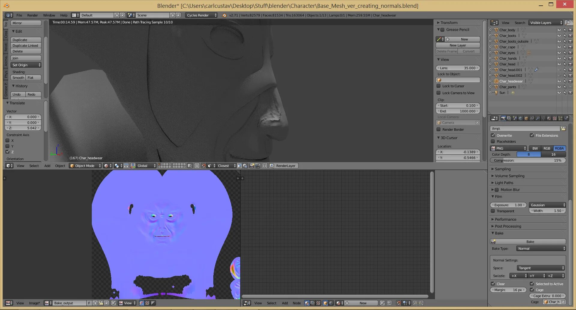Open the Object Mode dropdown

(85, 166)
